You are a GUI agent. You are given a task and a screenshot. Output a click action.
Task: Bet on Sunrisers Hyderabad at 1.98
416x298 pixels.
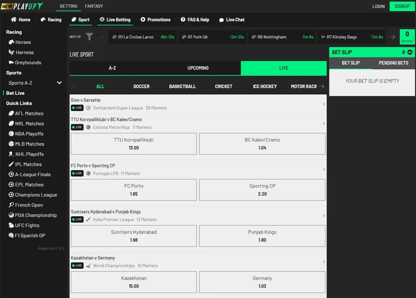click(134, 236)
